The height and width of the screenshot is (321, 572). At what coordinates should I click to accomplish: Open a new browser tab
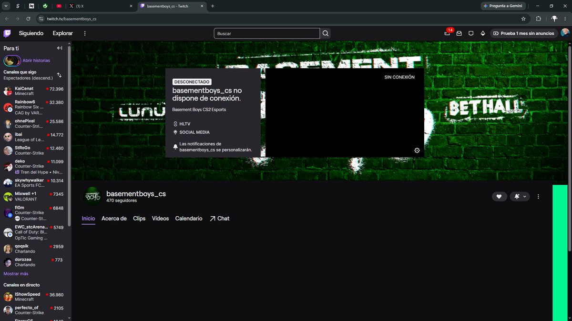click(x=213, y=6)
